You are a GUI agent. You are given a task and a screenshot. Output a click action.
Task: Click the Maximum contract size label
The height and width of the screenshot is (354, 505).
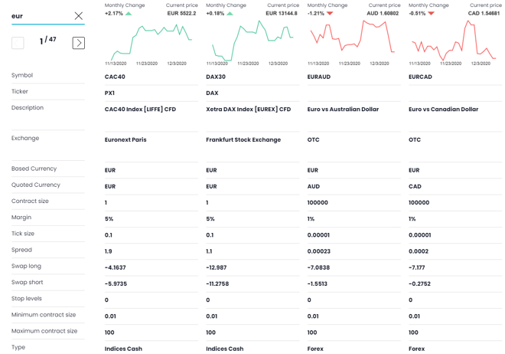[x=44, y=331]
